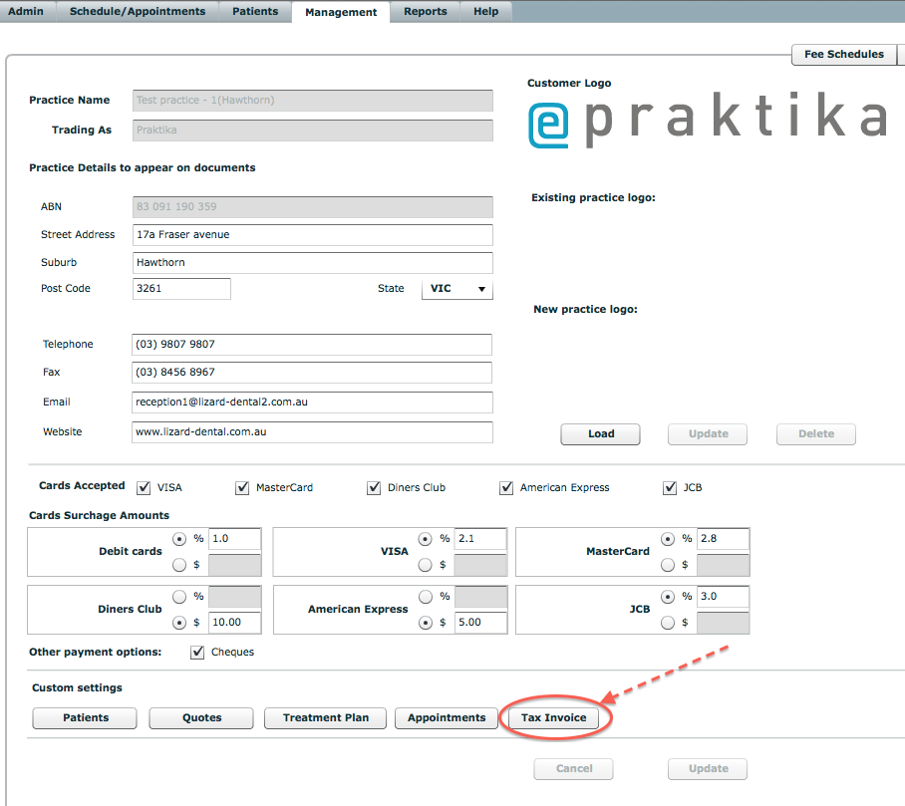
Task: Select JCB dollar surcharge radio
Action: point(668,623)
